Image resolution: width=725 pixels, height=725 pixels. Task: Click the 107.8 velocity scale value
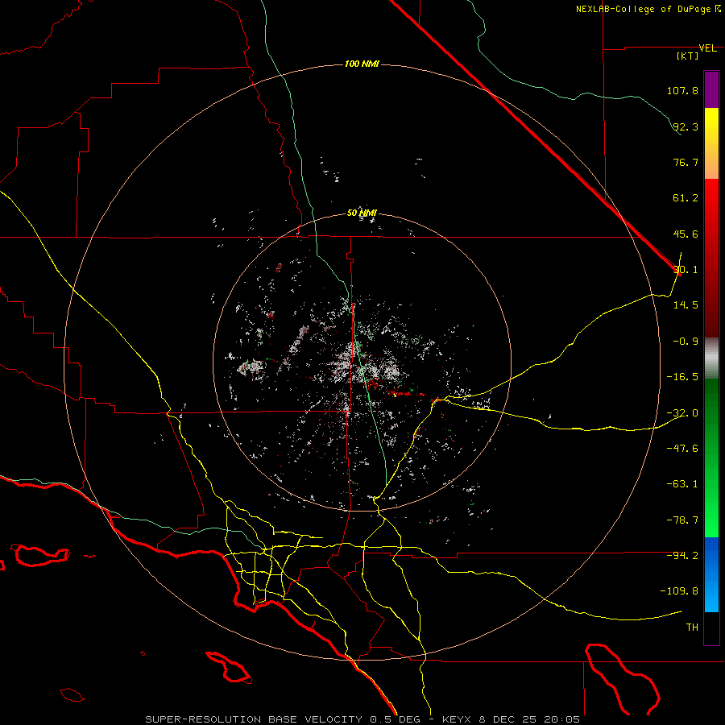tap(682, 90)
